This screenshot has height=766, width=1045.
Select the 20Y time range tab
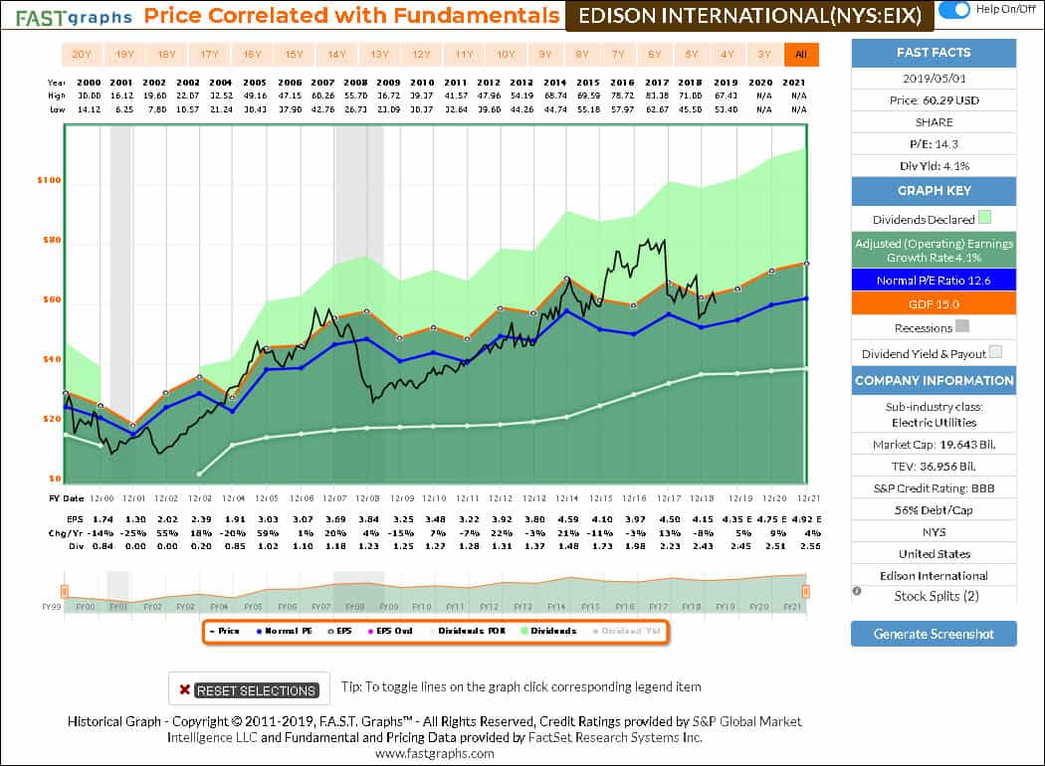(x=82, y=55)
